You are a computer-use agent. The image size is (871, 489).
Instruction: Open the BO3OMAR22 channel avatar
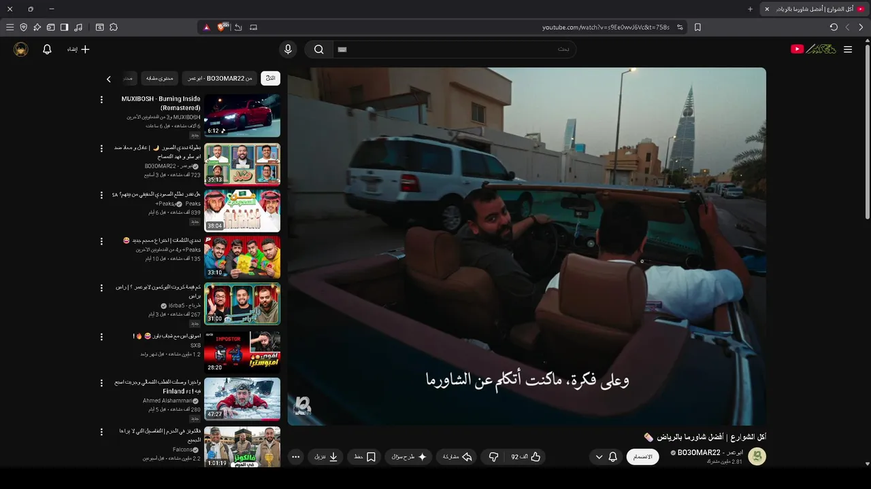tap(757, 456)
